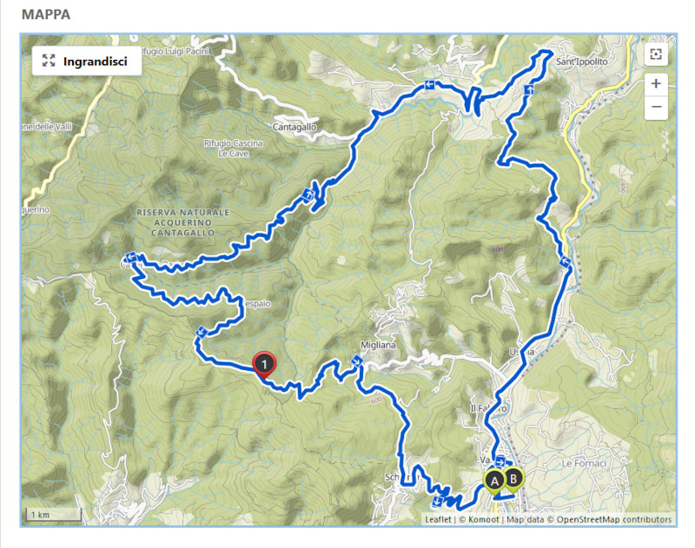Click direction arrow below Rifugio Cascina Le Cave
Screen dimensions: 695x548
[308, 194]
